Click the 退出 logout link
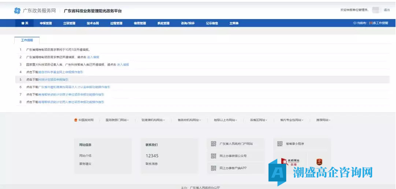Screen dimensions: 396x189 [x=386, y=10]
